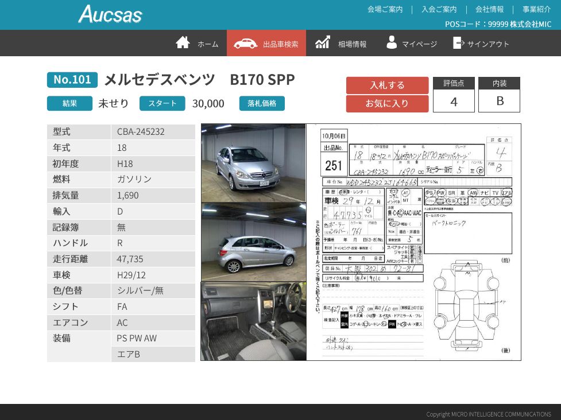The height and width of the screenshot is (420, 561).
Task: Visit the 会社情報 link
Action: [489, 9]
